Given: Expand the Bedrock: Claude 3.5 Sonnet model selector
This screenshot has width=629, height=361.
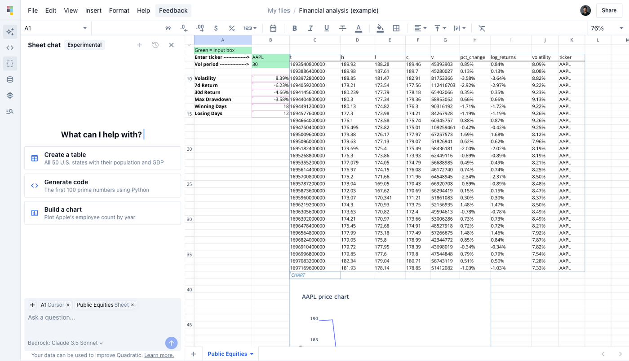Looking at the screenshot, I should pyautogui.click(x=66, y=343).
